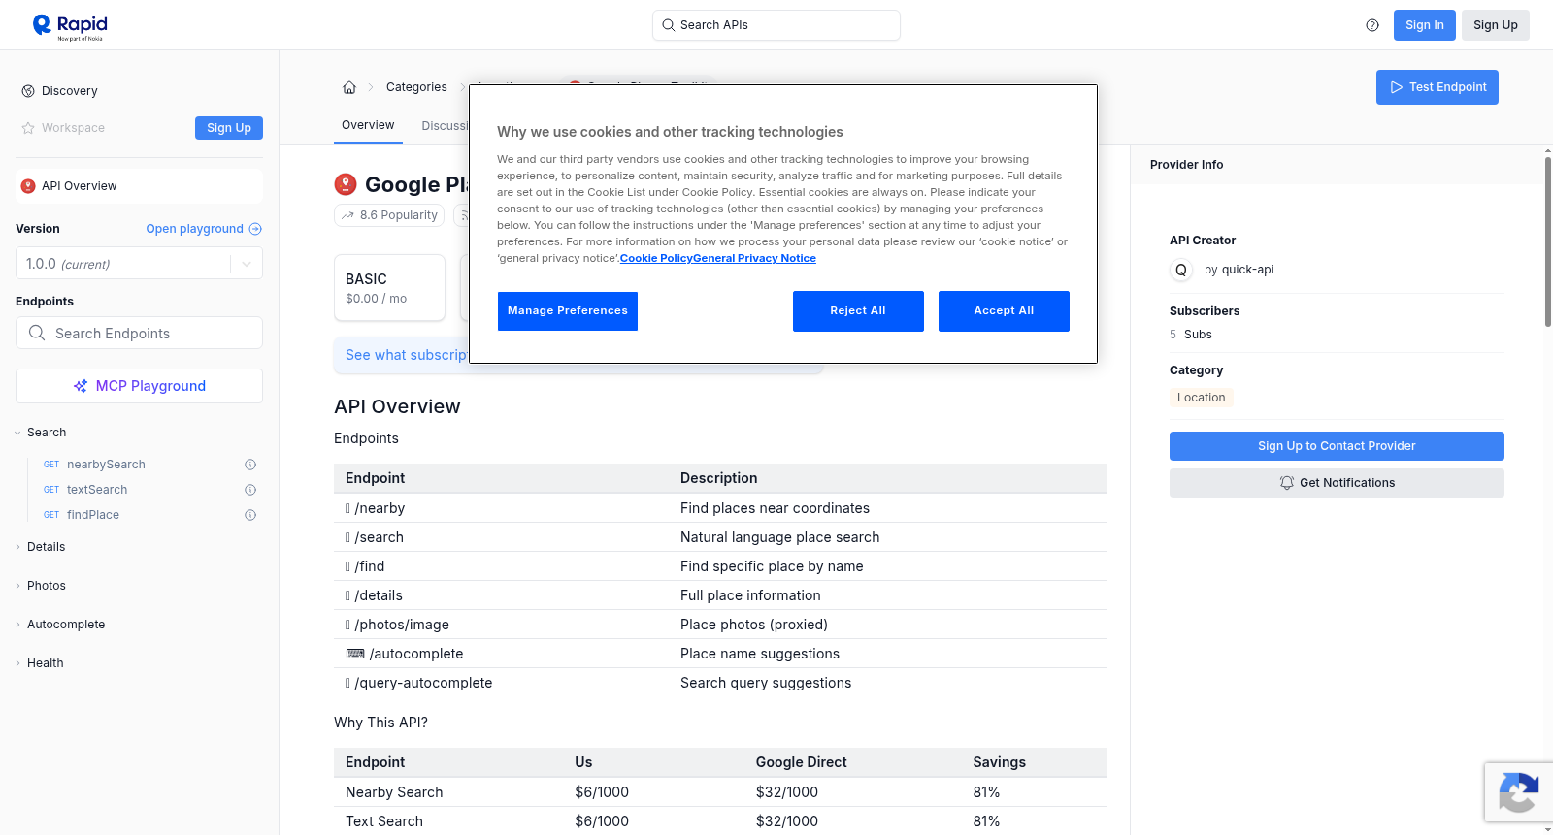Click the 8.6 Popularity badge
The image size is (1553, 835).
point(389,215)
